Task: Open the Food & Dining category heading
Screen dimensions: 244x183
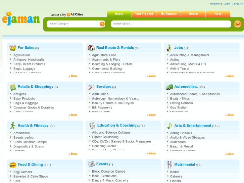Action: 30,165
